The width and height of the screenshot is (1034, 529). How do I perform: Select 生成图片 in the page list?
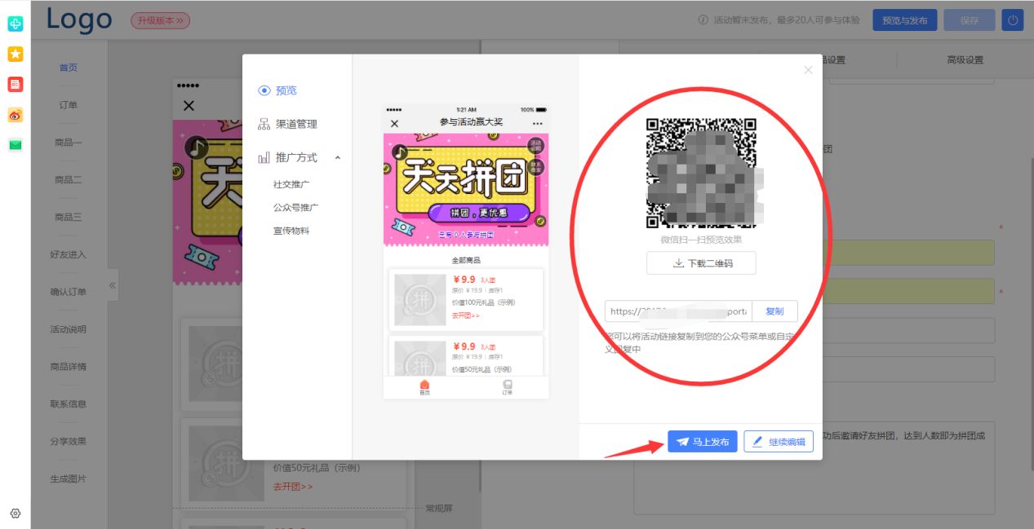(x=69, y=478)
